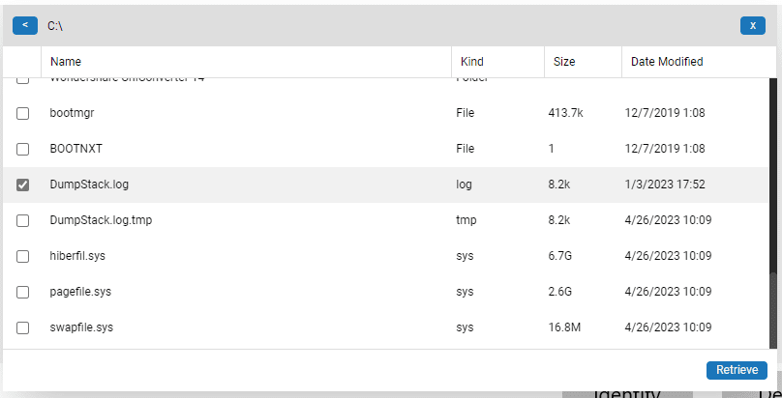Screen dimensions: 782x398
Task: Sort by Date Modified column header
Action: [667, 62]
